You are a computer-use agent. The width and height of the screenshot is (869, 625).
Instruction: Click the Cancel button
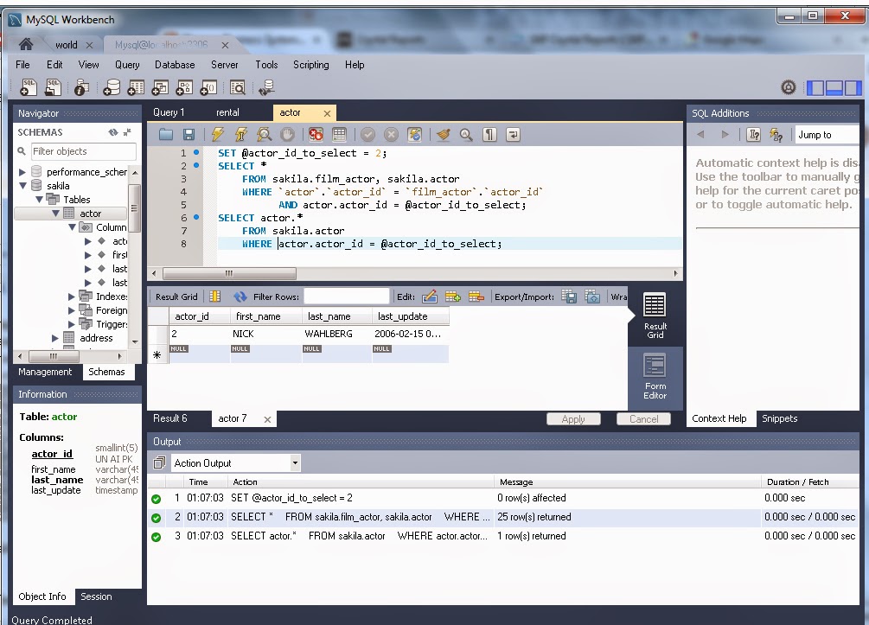643,419
